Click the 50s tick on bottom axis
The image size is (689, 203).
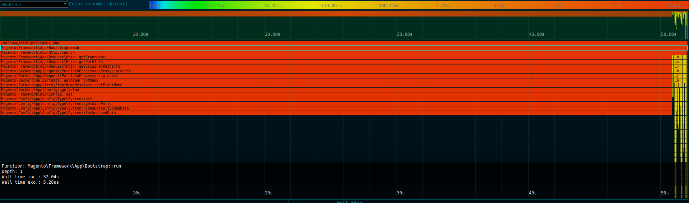665,193
